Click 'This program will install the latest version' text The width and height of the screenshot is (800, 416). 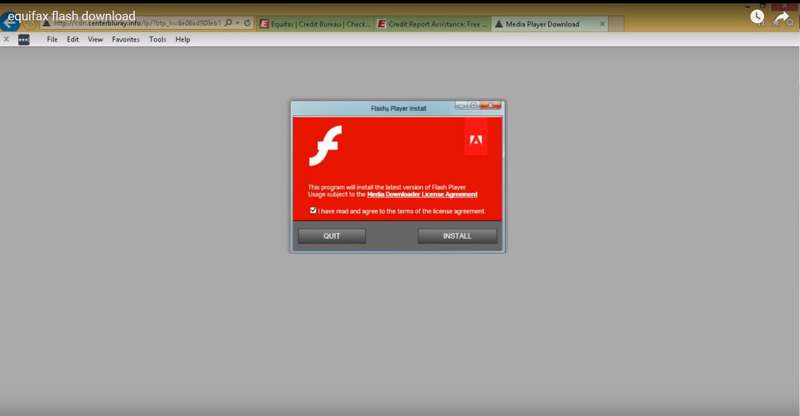pyautogui.click(x=386, y=187)
